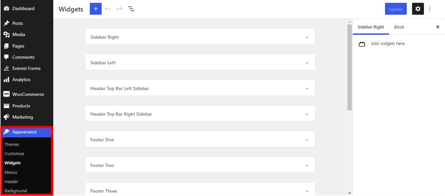445x196 pixels.
Task: Toggle the settings gear icon
Action: pos(418,9)
